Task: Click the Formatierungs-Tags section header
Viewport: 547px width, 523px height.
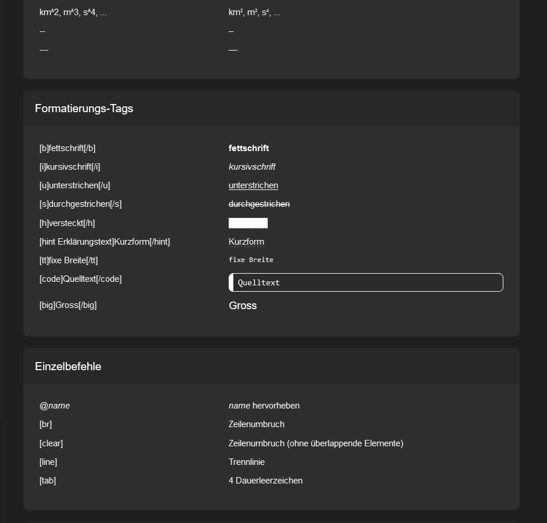Action: coord(84,109)
